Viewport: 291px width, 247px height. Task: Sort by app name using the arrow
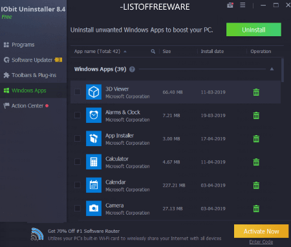pos(125,52)
